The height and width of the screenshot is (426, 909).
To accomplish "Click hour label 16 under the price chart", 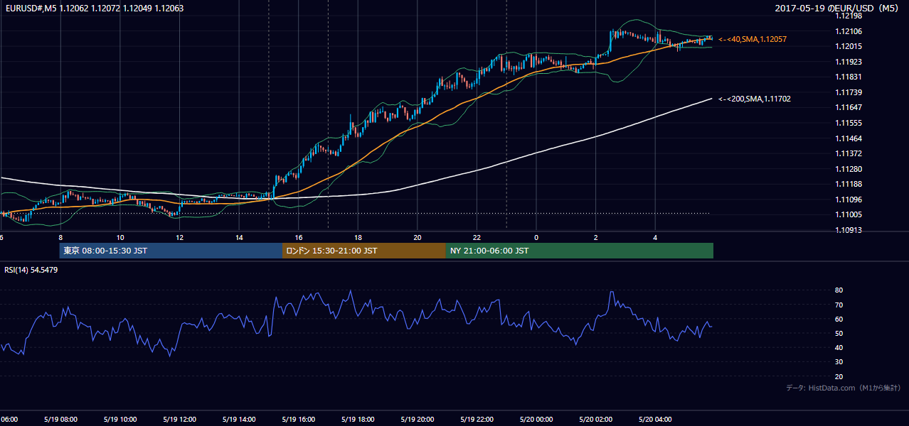I will click(299, 237).
